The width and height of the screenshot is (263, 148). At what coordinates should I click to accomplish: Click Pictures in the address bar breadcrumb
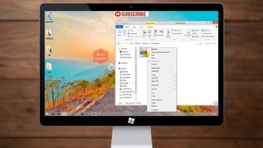tap(145, 44)
